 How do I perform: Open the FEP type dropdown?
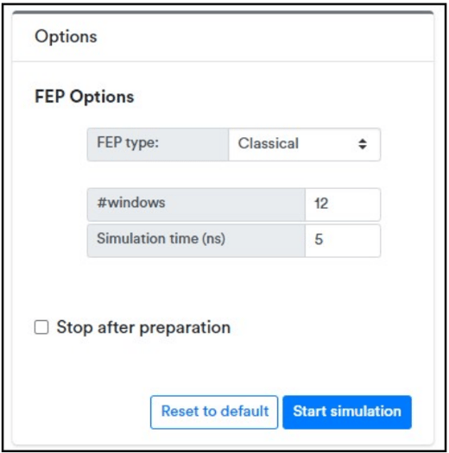coord(304,144)
